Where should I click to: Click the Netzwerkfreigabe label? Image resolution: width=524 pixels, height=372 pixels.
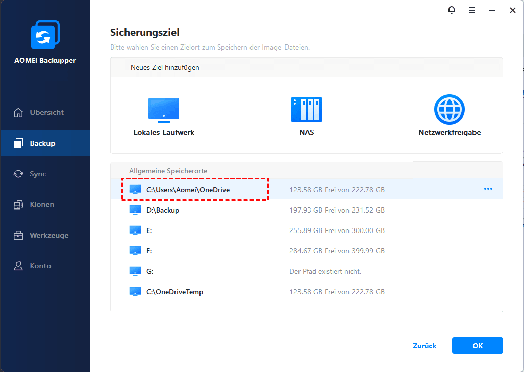(x=450, y=132)
